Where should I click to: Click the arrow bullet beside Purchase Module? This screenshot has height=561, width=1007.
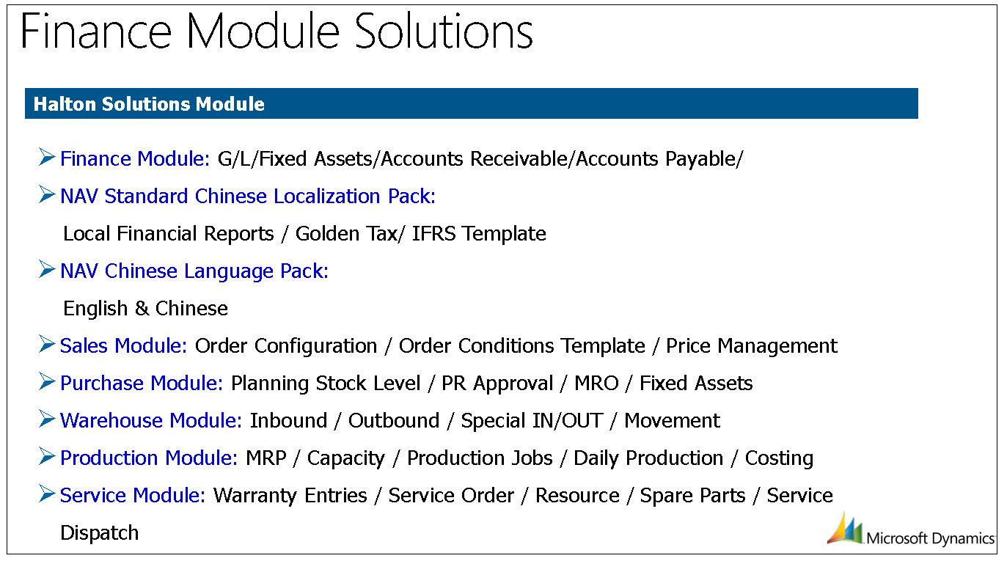click(47, 381)
